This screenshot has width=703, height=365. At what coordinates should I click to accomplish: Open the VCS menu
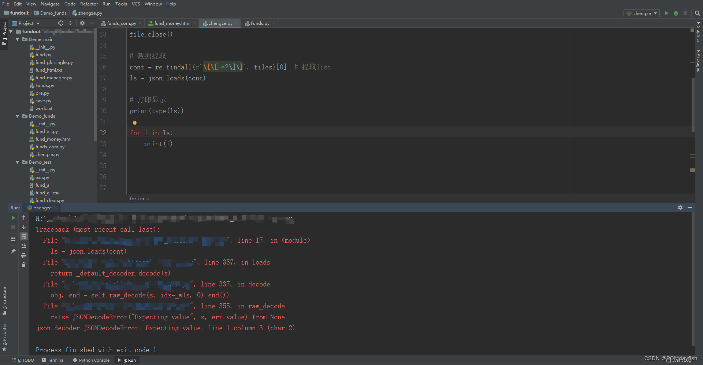[136, 4]
